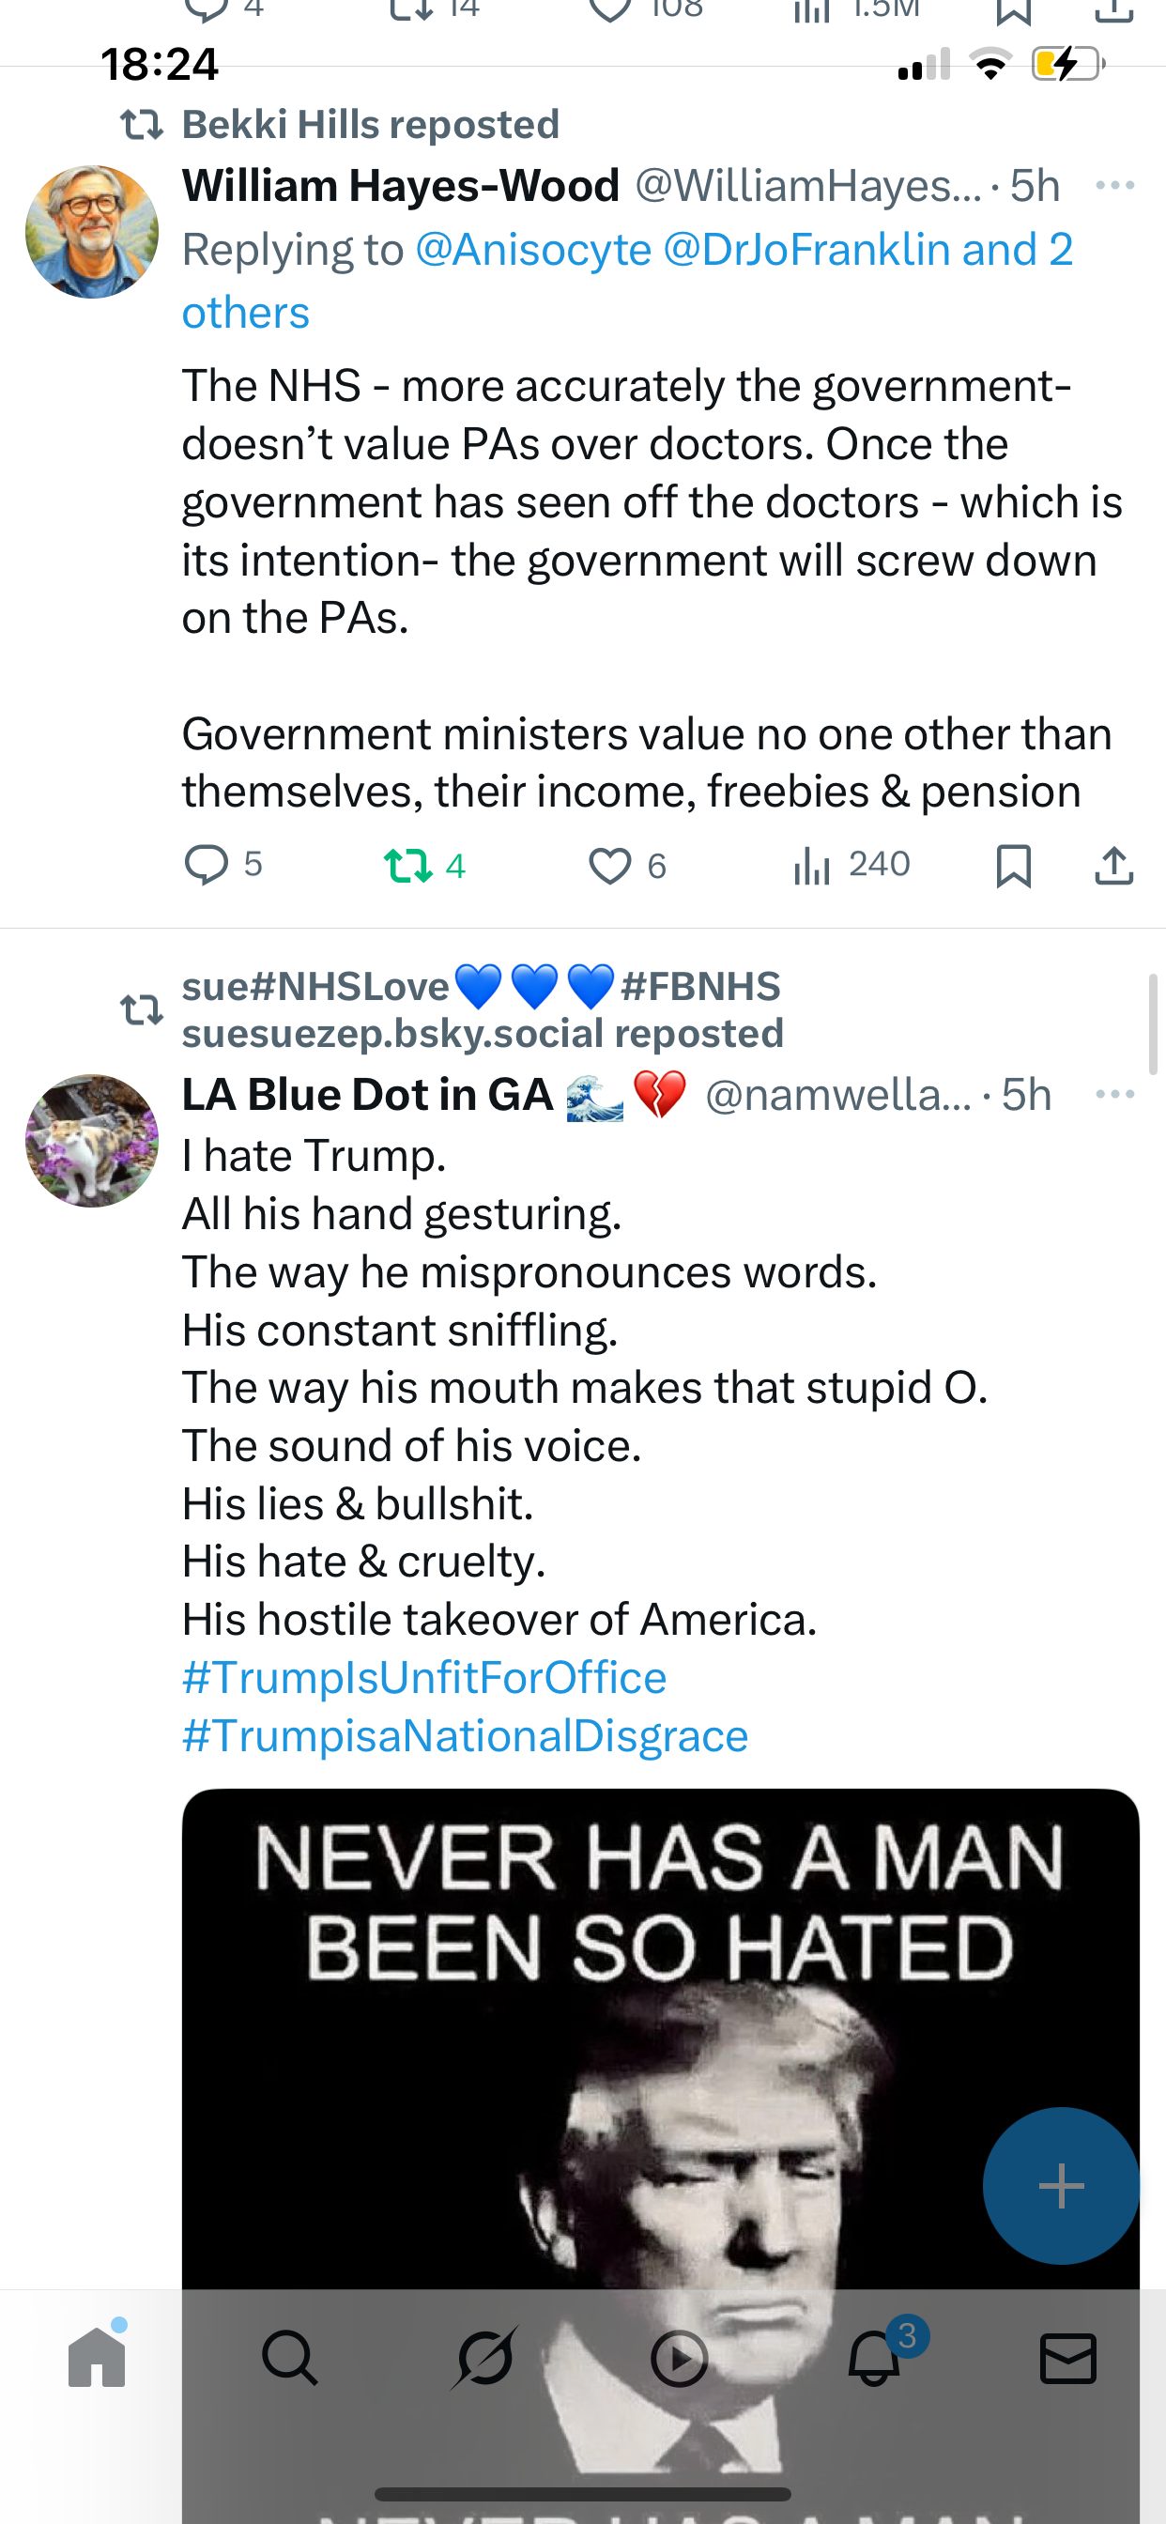Open video tab in bottom bar
Screen dimensions: 1166x2524
tap(679, 2359)
